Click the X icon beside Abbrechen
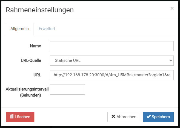The width and height of the screenshot is (180, 128). pyautogui.click(x=113, y=117)
